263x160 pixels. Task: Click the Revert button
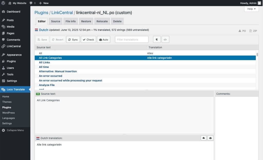58,39
